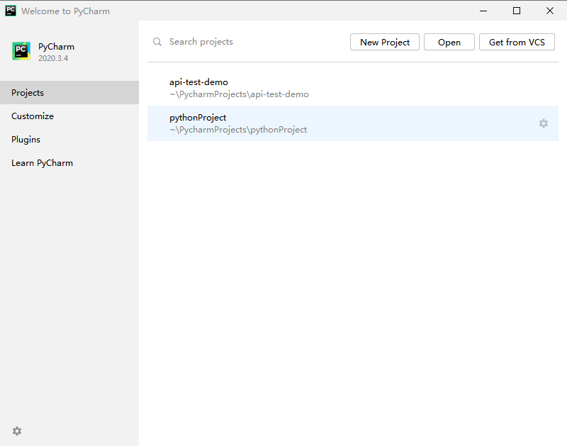Click the 2020.3.4 version text
This screenshot has width=567, height=446.
(53, 58)
